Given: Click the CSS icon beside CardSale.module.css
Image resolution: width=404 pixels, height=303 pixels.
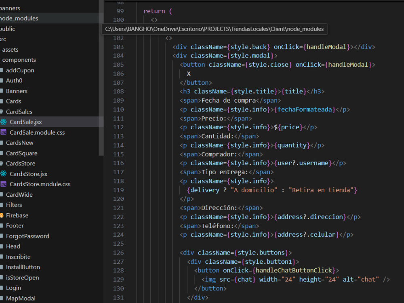Looking at the screenshot, I should (x=3, y=133).
